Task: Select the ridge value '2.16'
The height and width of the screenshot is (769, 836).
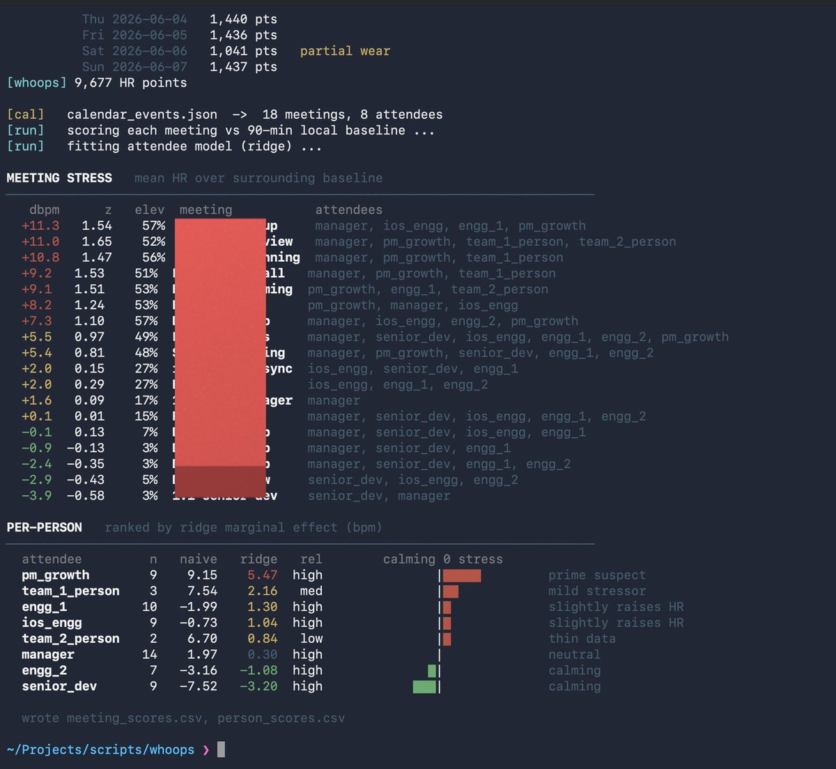Action: click(x=262, y=591)
